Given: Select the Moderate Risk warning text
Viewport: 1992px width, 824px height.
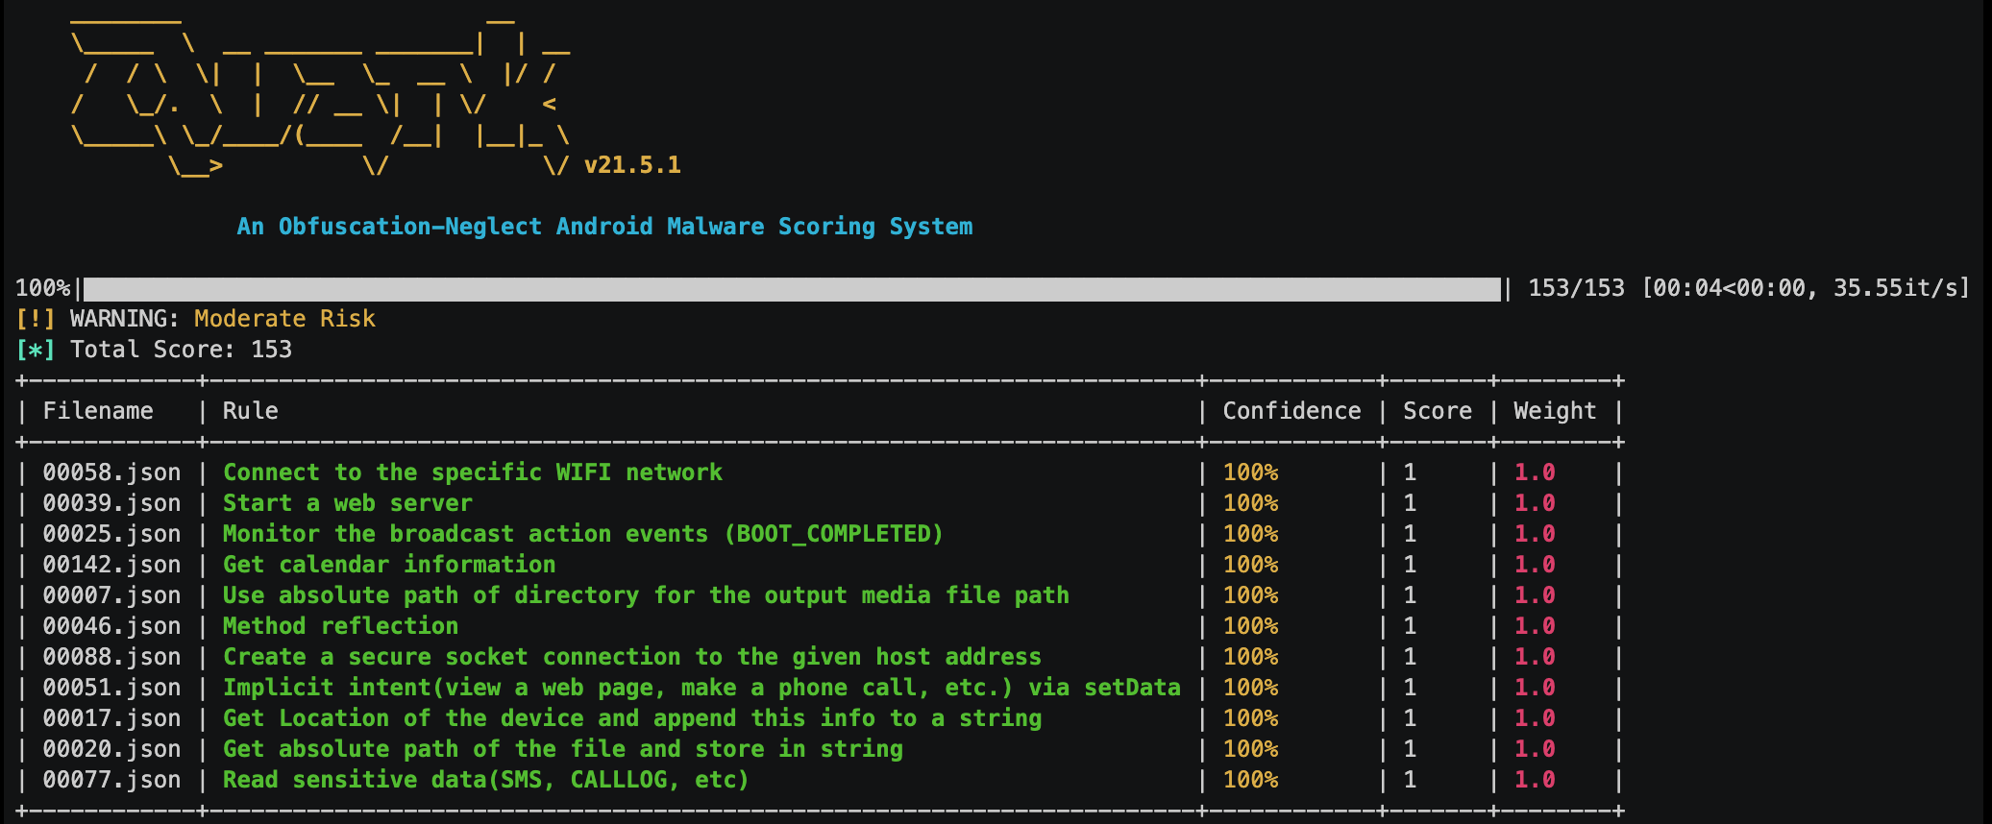Looking at the screenshot, I should [x=284, y=319].
